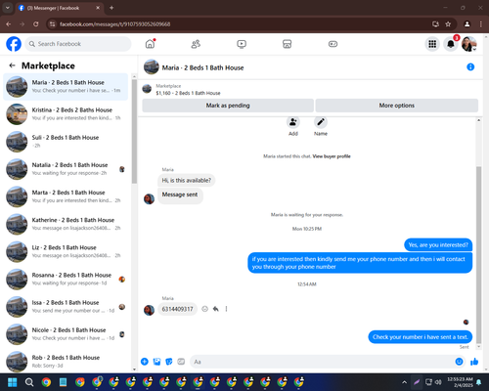Click the Search Facebook field
This screenshot has height=391, width=489.
(78, 44)
